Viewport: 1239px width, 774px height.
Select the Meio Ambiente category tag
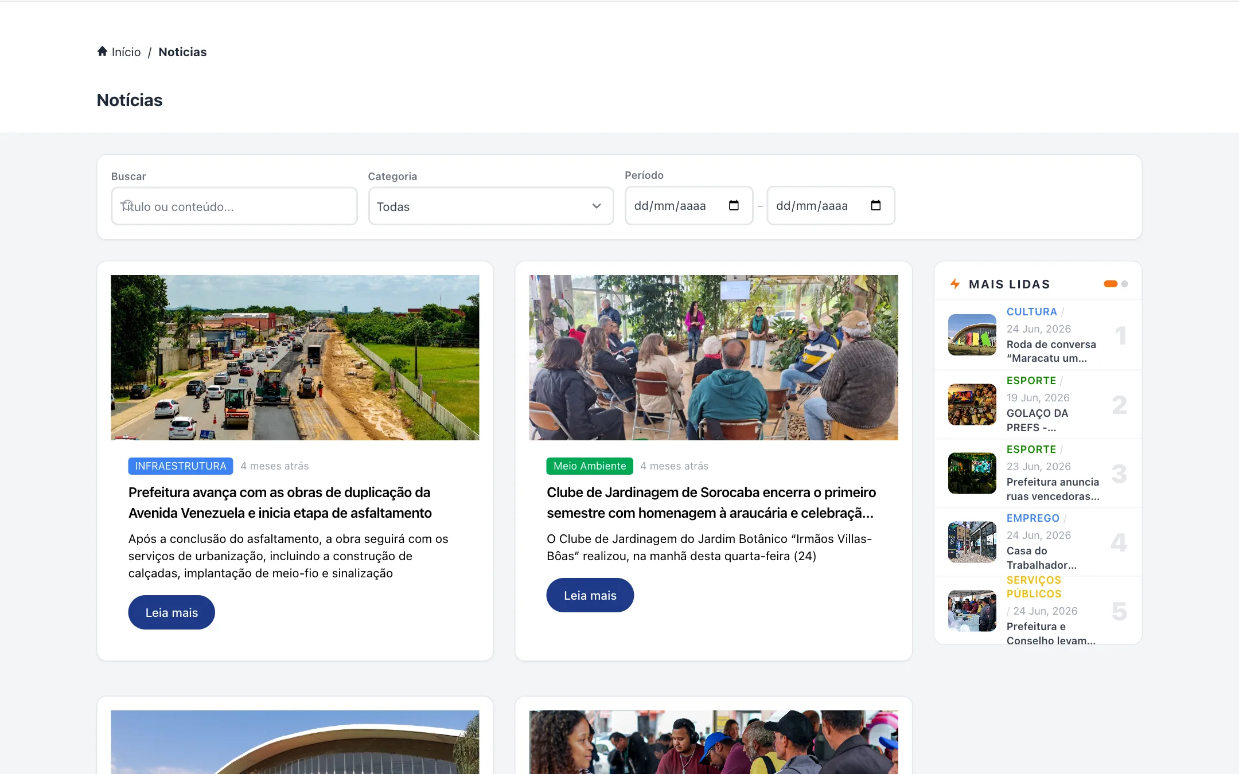[590, 466]
